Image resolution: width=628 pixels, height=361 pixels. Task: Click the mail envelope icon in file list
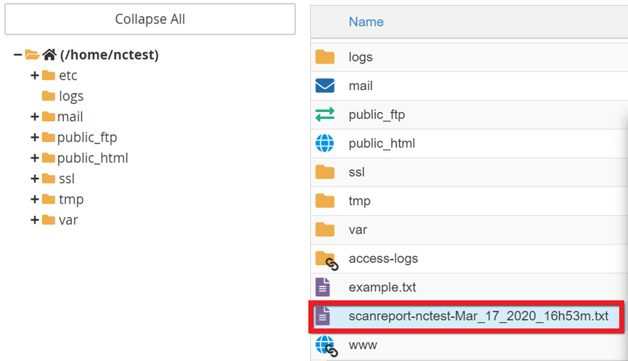325,86
